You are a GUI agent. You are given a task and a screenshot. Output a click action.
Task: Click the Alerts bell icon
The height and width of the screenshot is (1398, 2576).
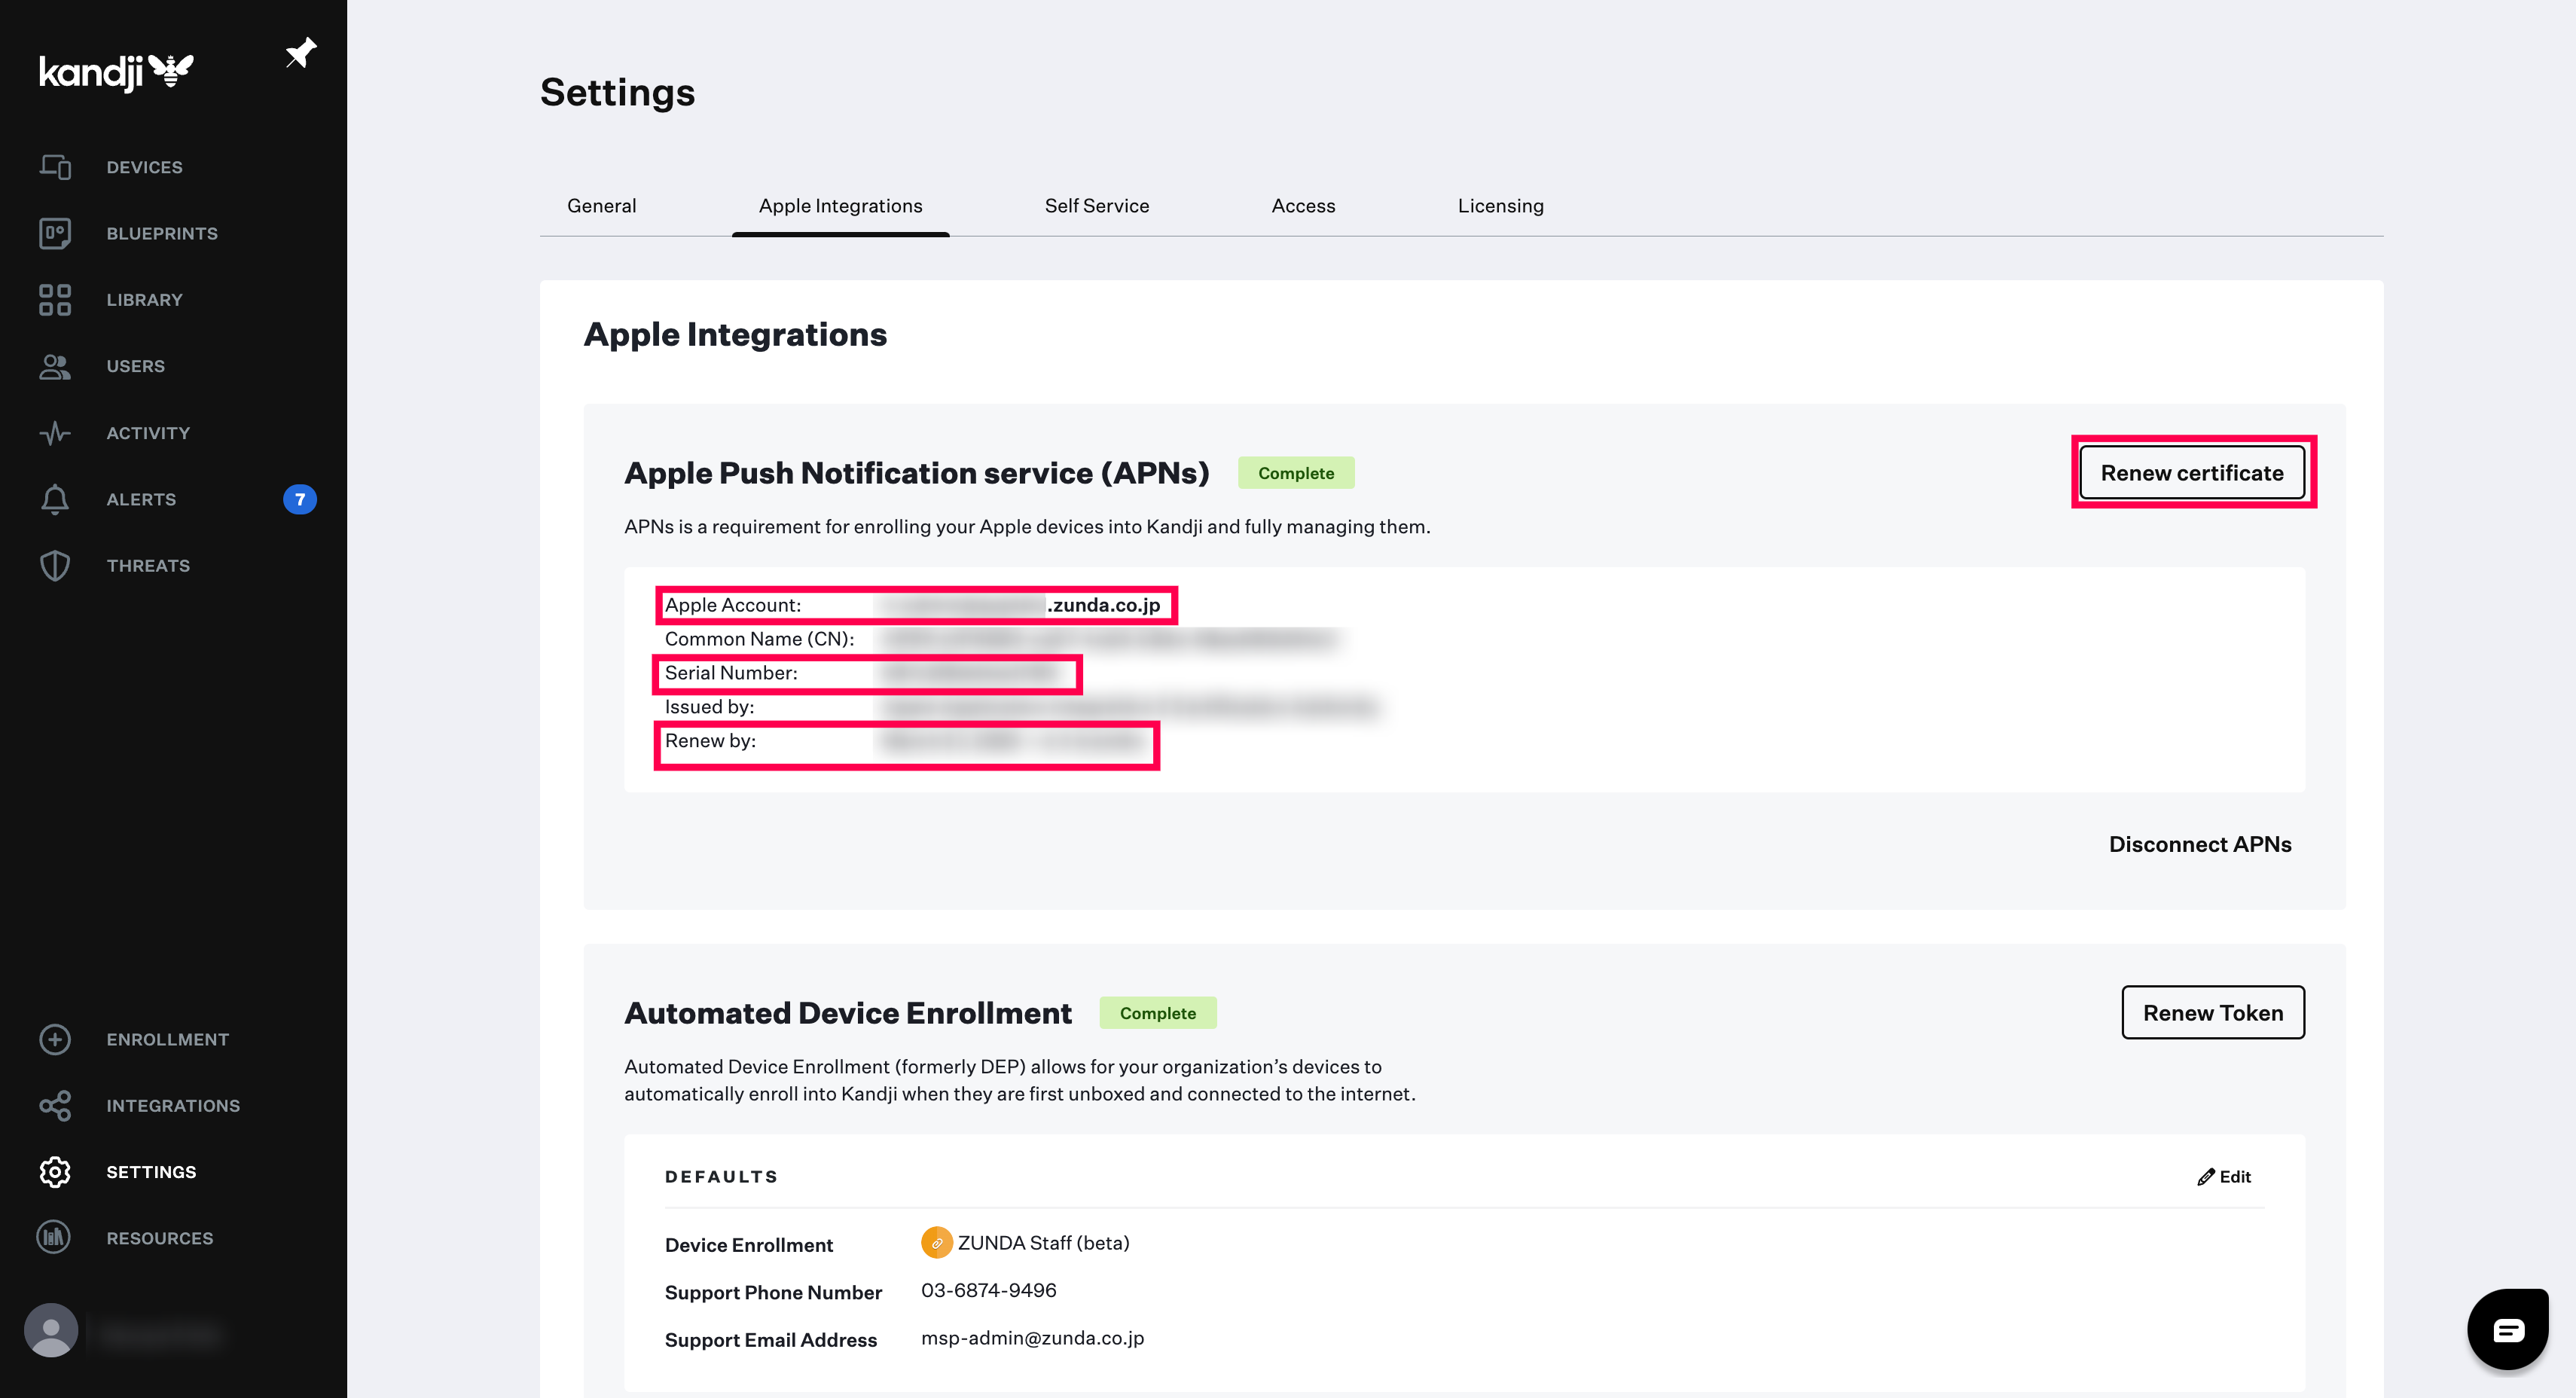(x=55, y=499)
